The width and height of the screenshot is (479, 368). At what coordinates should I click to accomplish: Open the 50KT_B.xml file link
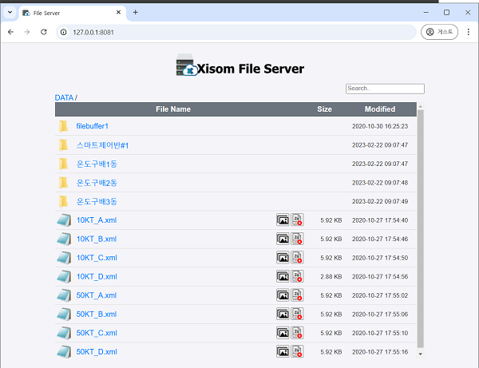(x=97, y=315)
